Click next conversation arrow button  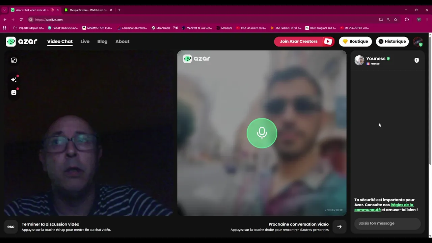click(340, 227)
